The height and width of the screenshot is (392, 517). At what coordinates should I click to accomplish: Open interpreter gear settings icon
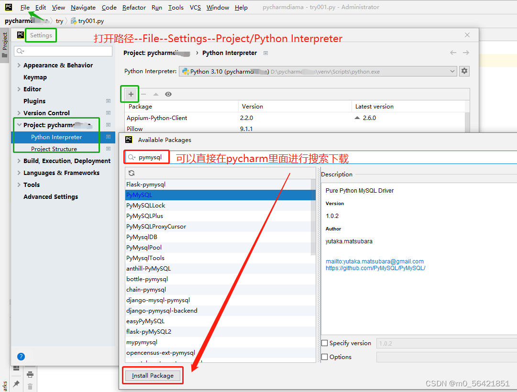click(464, 71)
